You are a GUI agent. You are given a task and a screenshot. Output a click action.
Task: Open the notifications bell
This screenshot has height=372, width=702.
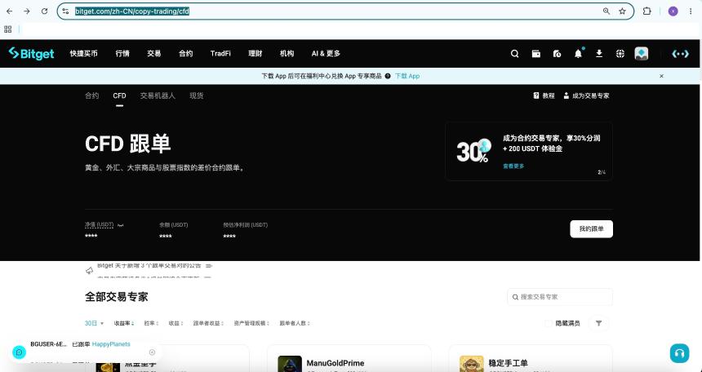coord(578,54)
